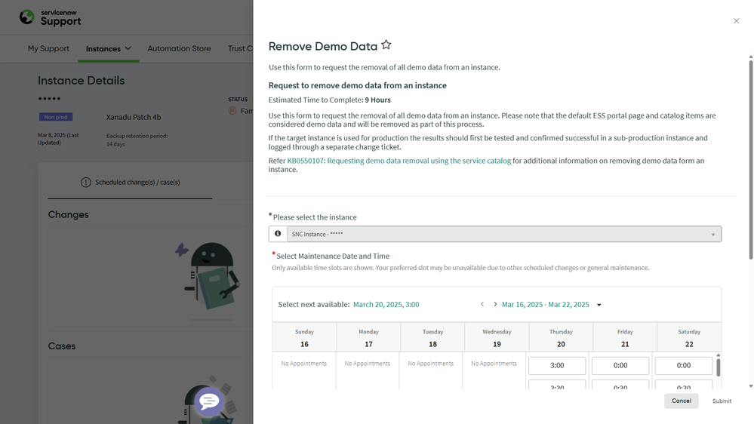This screenshot has width=754, height=424.
Task: Select Saturday 0:00 time slot
Action: pyautogui.click(x=683, y=366)
